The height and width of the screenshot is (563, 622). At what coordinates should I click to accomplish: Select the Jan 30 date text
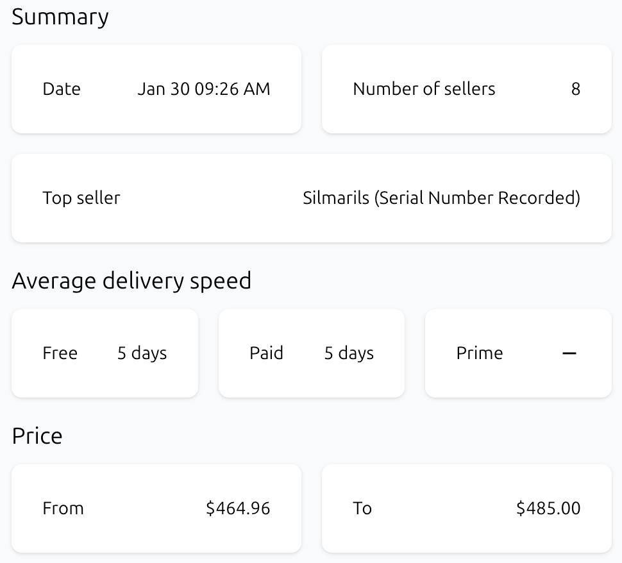coord(164,89)
